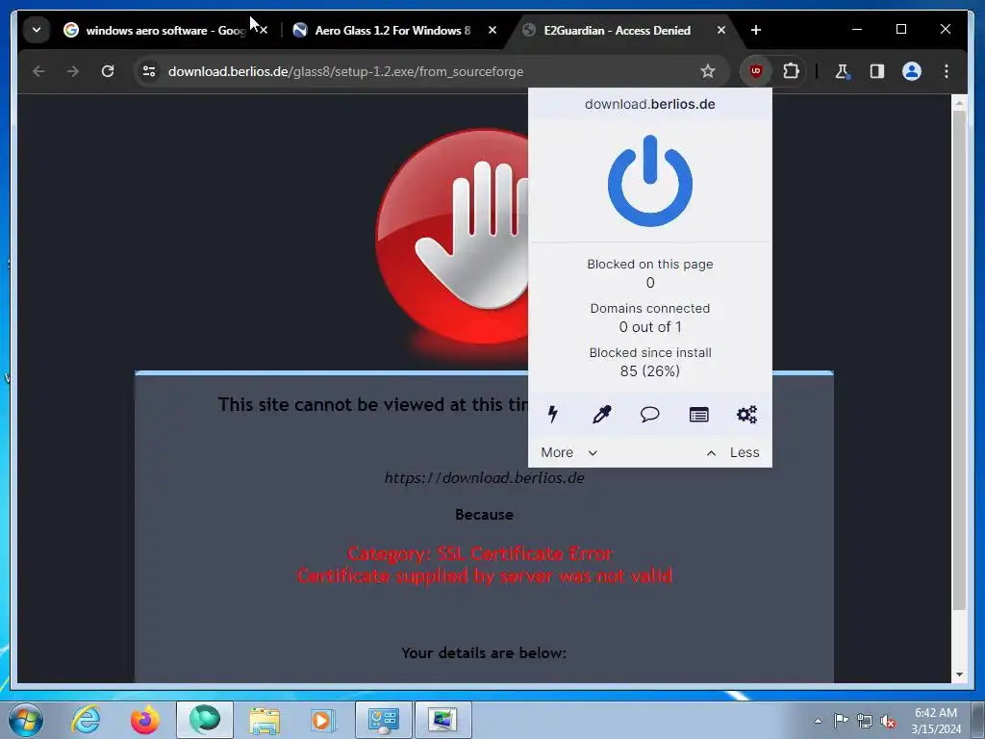The image size is (985, 739).
Task: Switch to Aero Glass 1.2 For Windows 8 tab
Action: [392, 30]
